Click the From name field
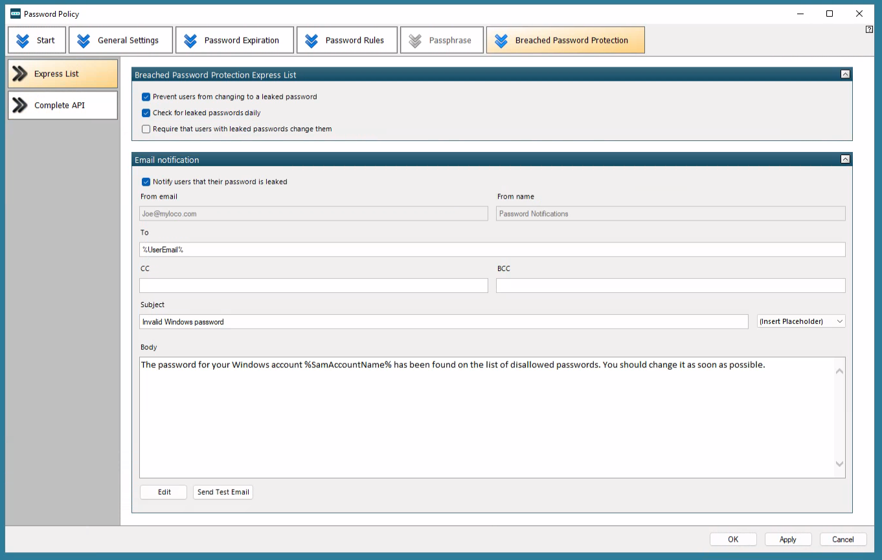This screenshot has width=882, height=560. pos(671,213)
